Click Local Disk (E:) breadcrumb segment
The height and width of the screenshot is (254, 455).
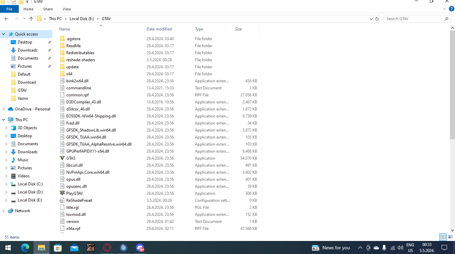[82, 19]
